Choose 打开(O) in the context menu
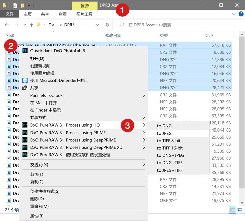The width and height of the screenshot is (245, 221). pos(84,58)
